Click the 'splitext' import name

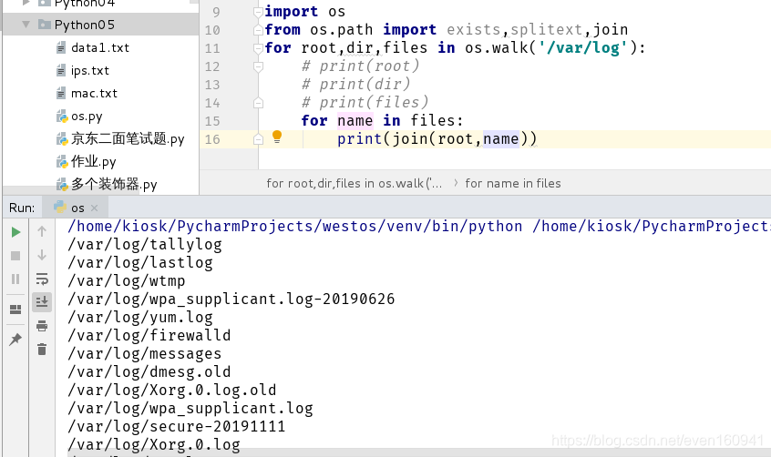[547, 29]
